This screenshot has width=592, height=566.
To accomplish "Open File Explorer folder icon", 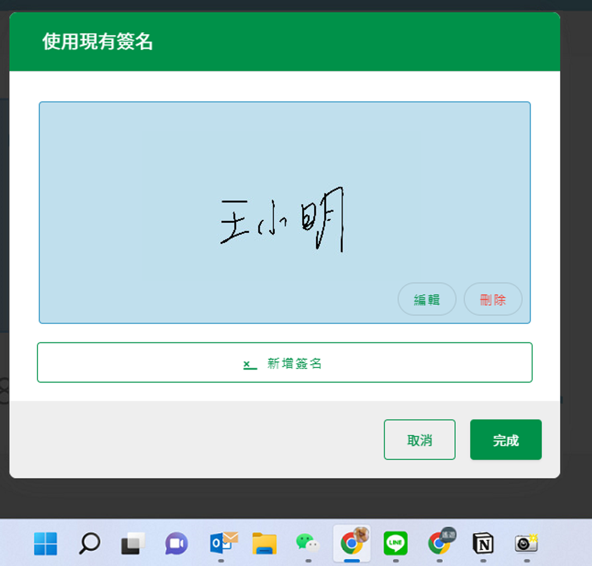I will [x=264, y=544].
